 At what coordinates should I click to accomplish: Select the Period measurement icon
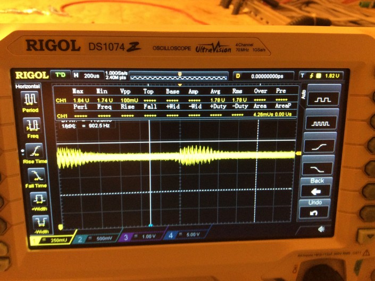(30, 99)
